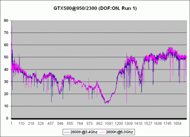Click x-axis label 764
This screenshot has height=137, width=190.
[x=80, y=123]
